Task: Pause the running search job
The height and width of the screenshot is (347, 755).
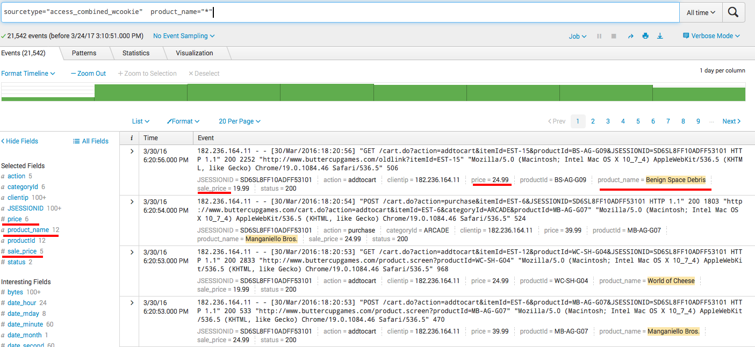Action: [599, 36]
